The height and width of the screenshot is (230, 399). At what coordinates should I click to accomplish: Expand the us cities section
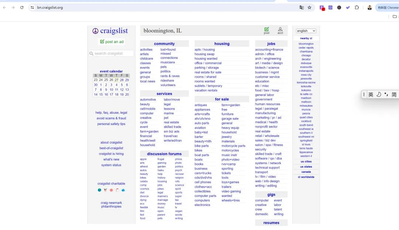point(306,162)
